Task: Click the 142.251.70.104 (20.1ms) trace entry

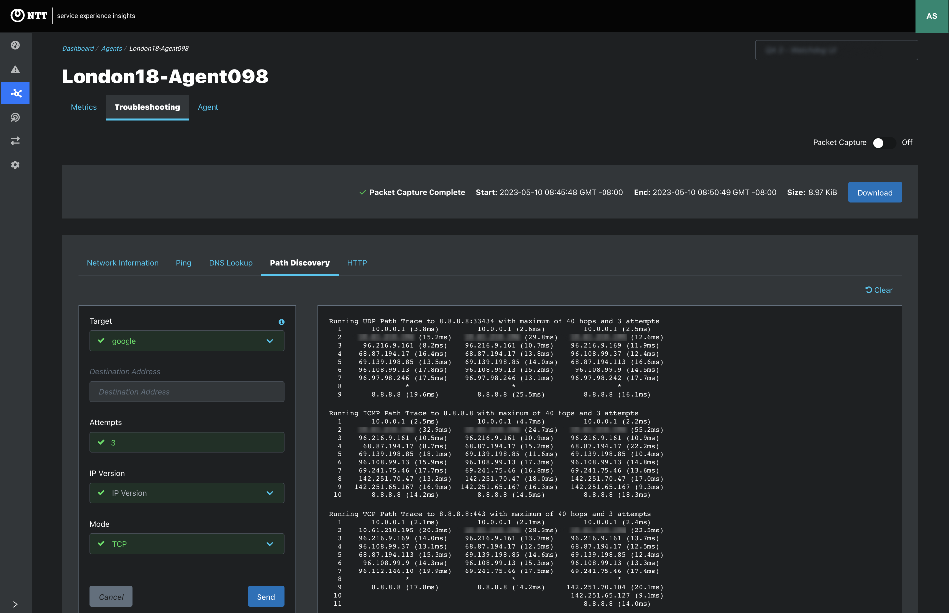Action: tap(615, 587)
